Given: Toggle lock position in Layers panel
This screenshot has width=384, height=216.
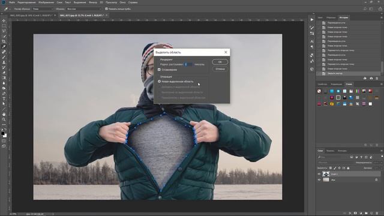Looking at the screenshot, I should tap(339, 168).
